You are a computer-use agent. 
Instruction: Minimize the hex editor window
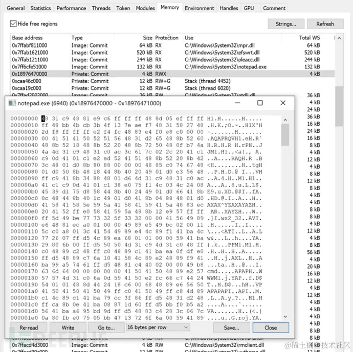coord(237,103)
